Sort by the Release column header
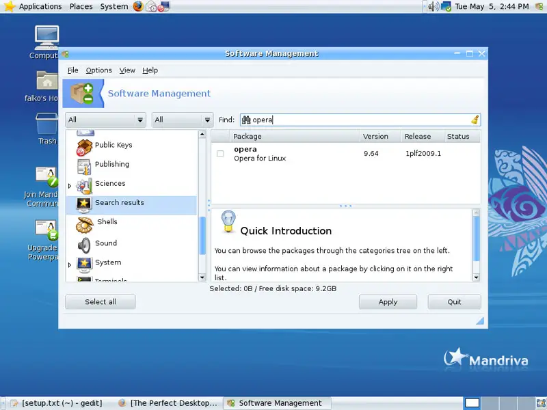Viewport: 547px width, 410px height. tap(423, 136)
